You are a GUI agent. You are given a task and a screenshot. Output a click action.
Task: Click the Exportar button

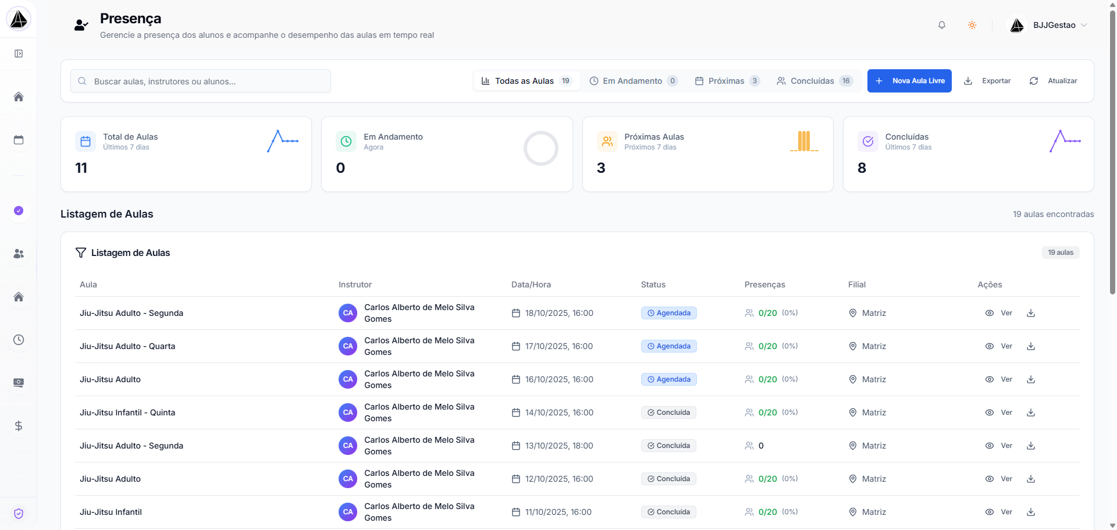pyautogui.click(x=988, y=81)
